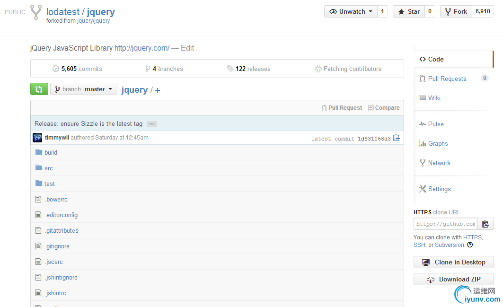The image size is (503, 307).
Task: Open the Wiki tab
Action: click(x=434, y=98)
